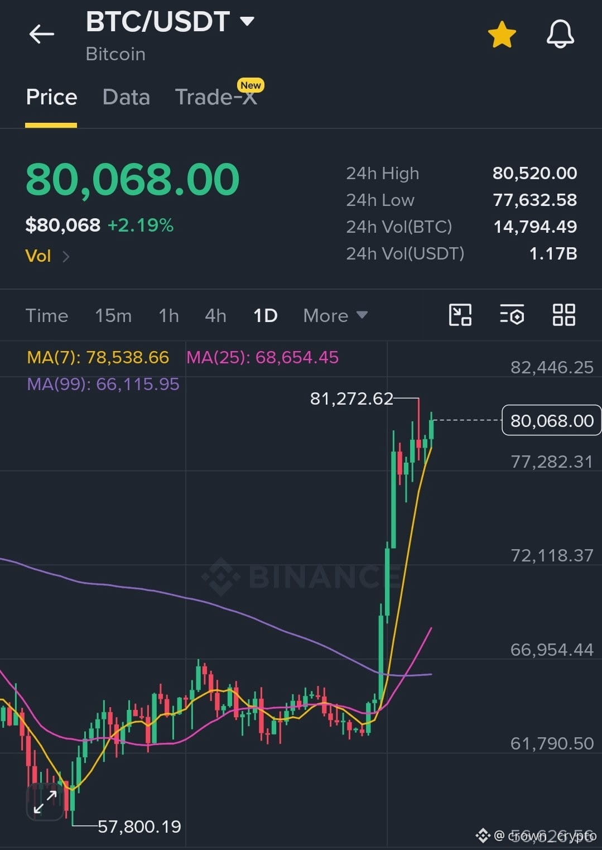The image size is (602, 850).
Task: Select the 4h interval
Action: point(215,316)
